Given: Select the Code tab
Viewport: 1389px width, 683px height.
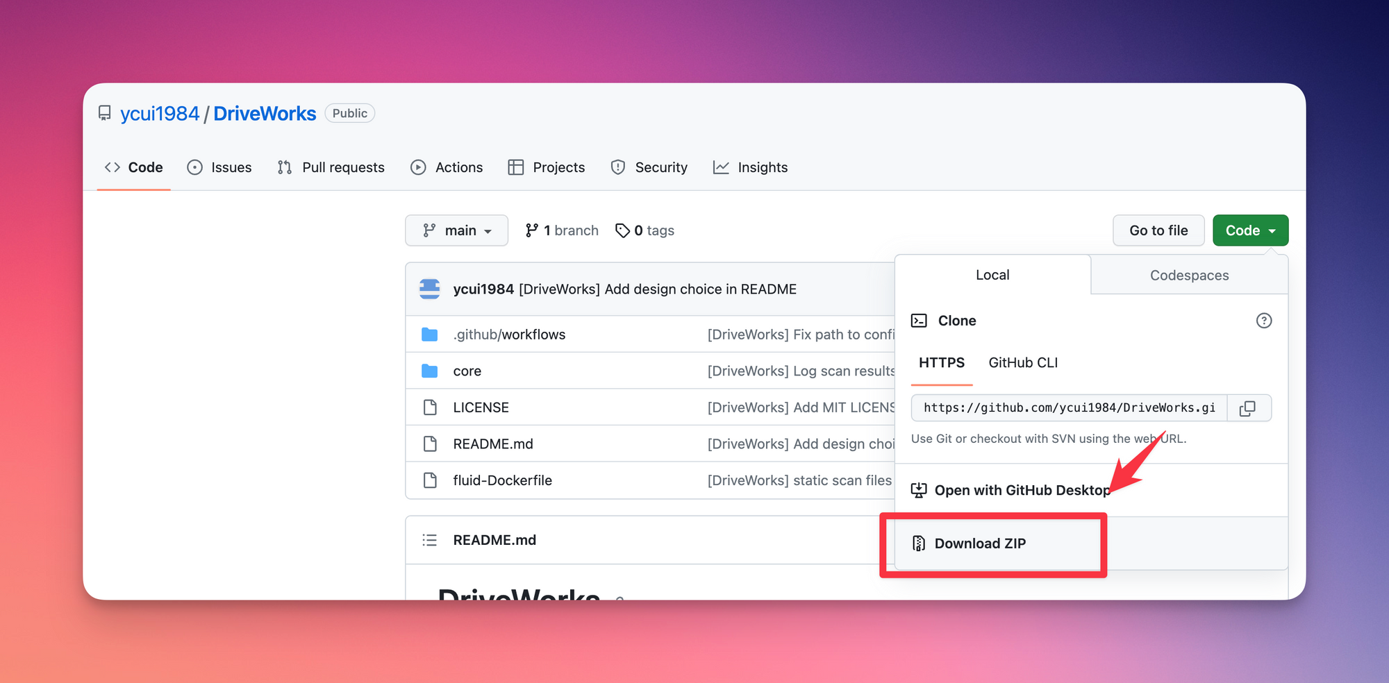Looking at the screenshot, I should pyautogui.click(x=133, y=167).
